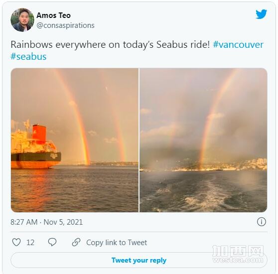Click the 8:27 AM Nov 5, 2021 timestamp
The height and width of the screenshot is (274, 278).
coord(47,222)
